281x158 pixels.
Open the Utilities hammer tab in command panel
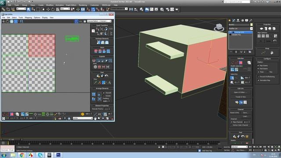click(x=251, y=21)
